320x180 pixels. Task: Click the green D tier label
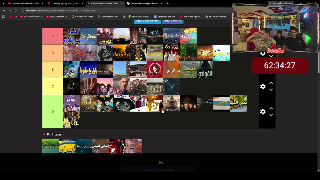click(53, 111)
